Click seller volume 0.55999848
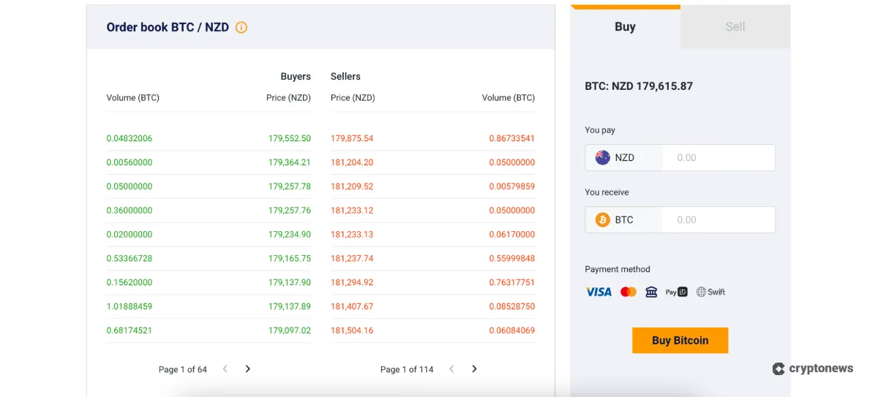 pos(512,258)
